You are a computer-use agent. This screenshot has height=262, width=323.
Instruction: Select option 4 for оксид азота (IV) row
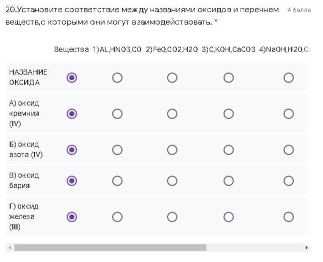click(x=289, y=150)
